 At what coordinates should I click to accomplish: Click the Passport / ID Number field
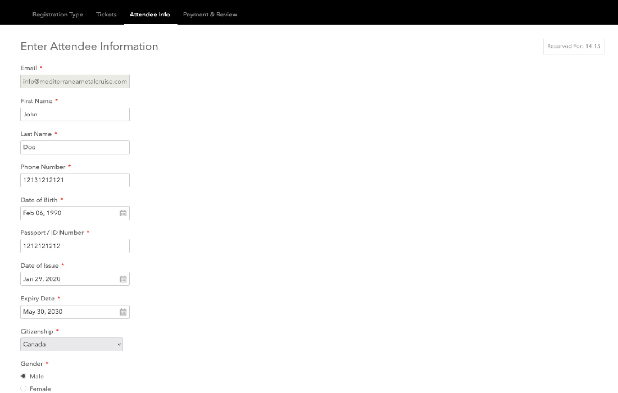coord(75,246)
